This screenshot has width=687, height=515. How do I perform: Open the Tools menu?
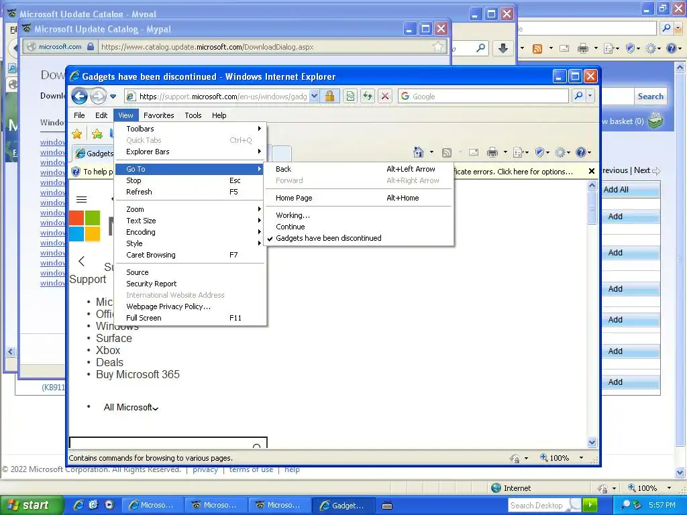click(193, 115)
